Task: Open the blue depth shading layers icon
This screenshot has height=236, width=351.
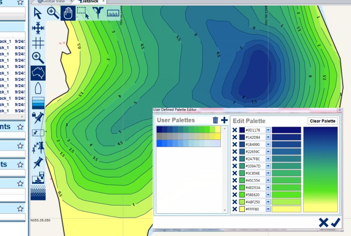Action: [x=38, y=103]
